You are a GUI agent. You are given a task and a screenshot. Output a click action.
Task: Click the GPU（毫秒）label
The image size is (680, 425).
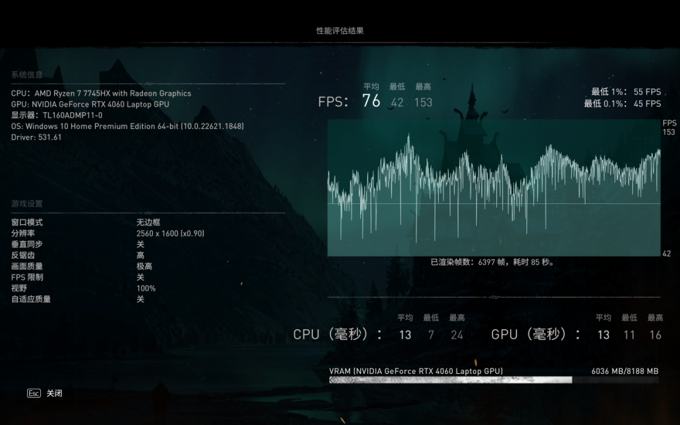click(x=536, y=334)
